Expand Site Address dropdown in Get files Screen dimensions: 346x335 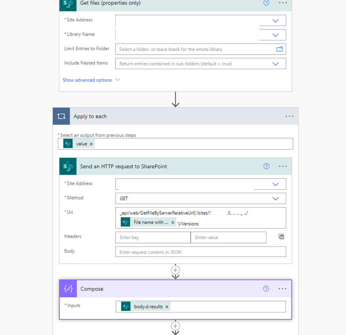[276, 21]
